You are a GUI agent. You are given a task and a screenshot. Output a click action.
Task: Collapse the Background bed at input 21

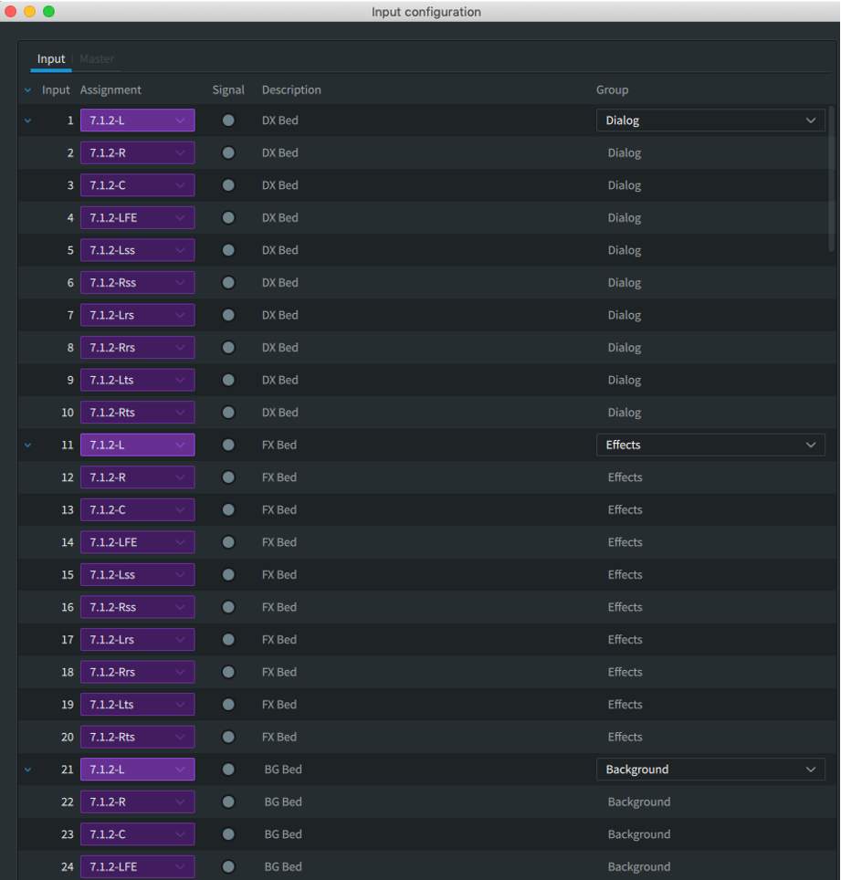tap(26, 770)
